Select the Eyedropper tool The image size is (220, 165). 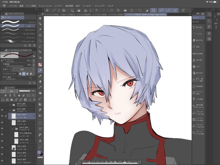[40, 87]
